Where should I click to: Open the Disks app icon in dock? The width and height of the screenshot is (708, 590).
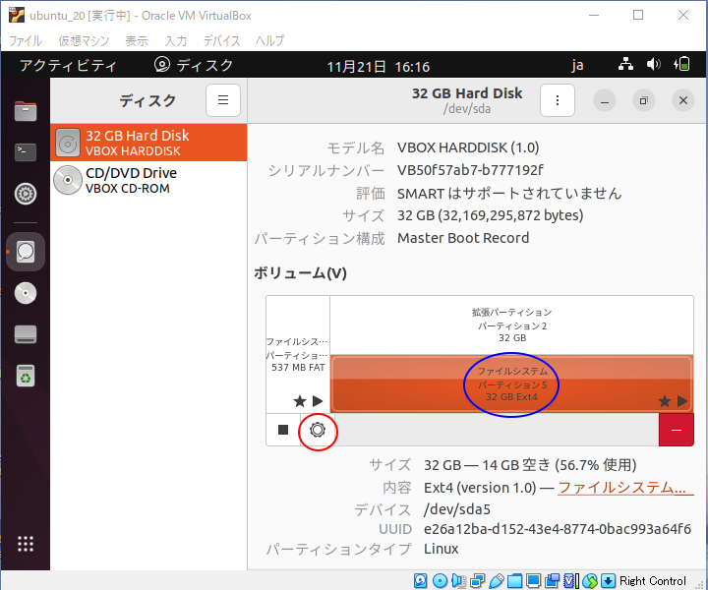26,252
